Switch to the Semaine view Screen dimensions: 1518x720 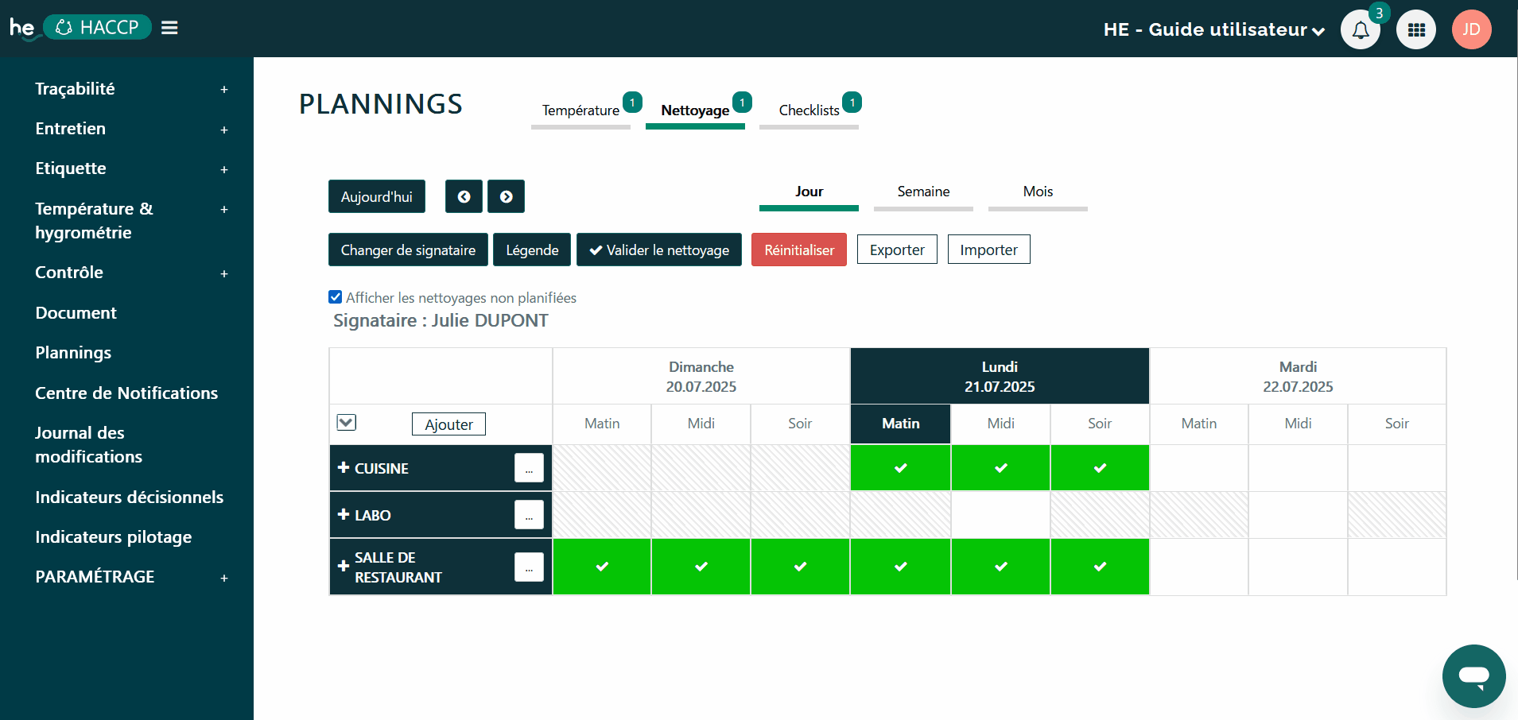tap(923, 192)
